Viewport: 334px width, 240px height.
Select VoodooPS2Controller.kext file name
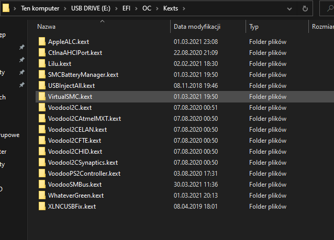84,174
